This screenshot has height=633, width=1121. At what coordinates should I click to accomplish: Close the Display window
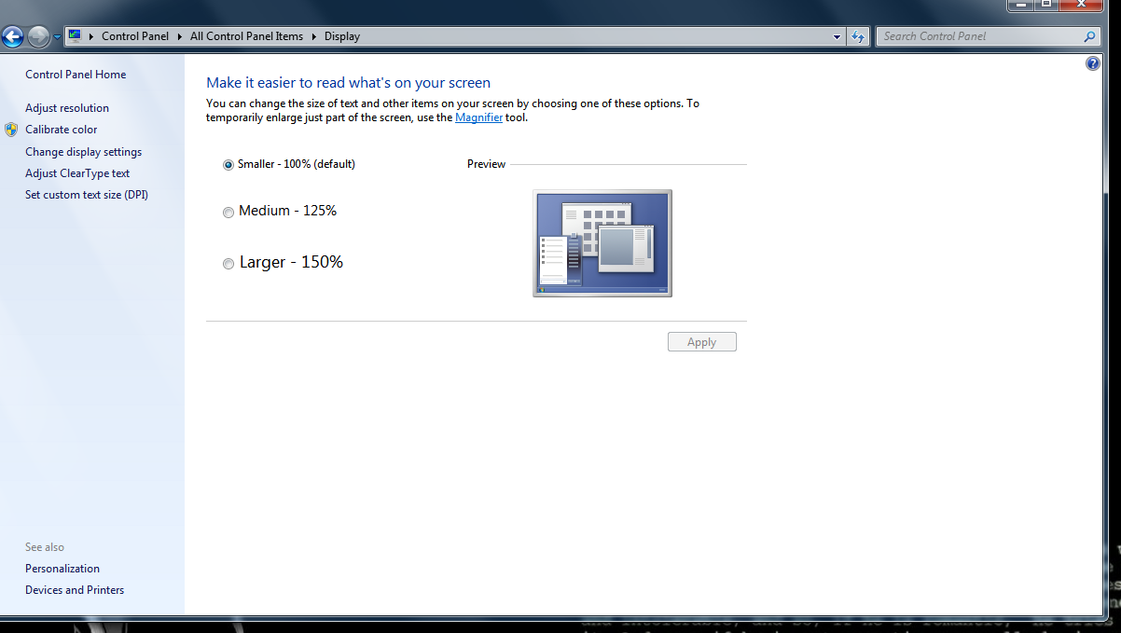click(1081, 5)
